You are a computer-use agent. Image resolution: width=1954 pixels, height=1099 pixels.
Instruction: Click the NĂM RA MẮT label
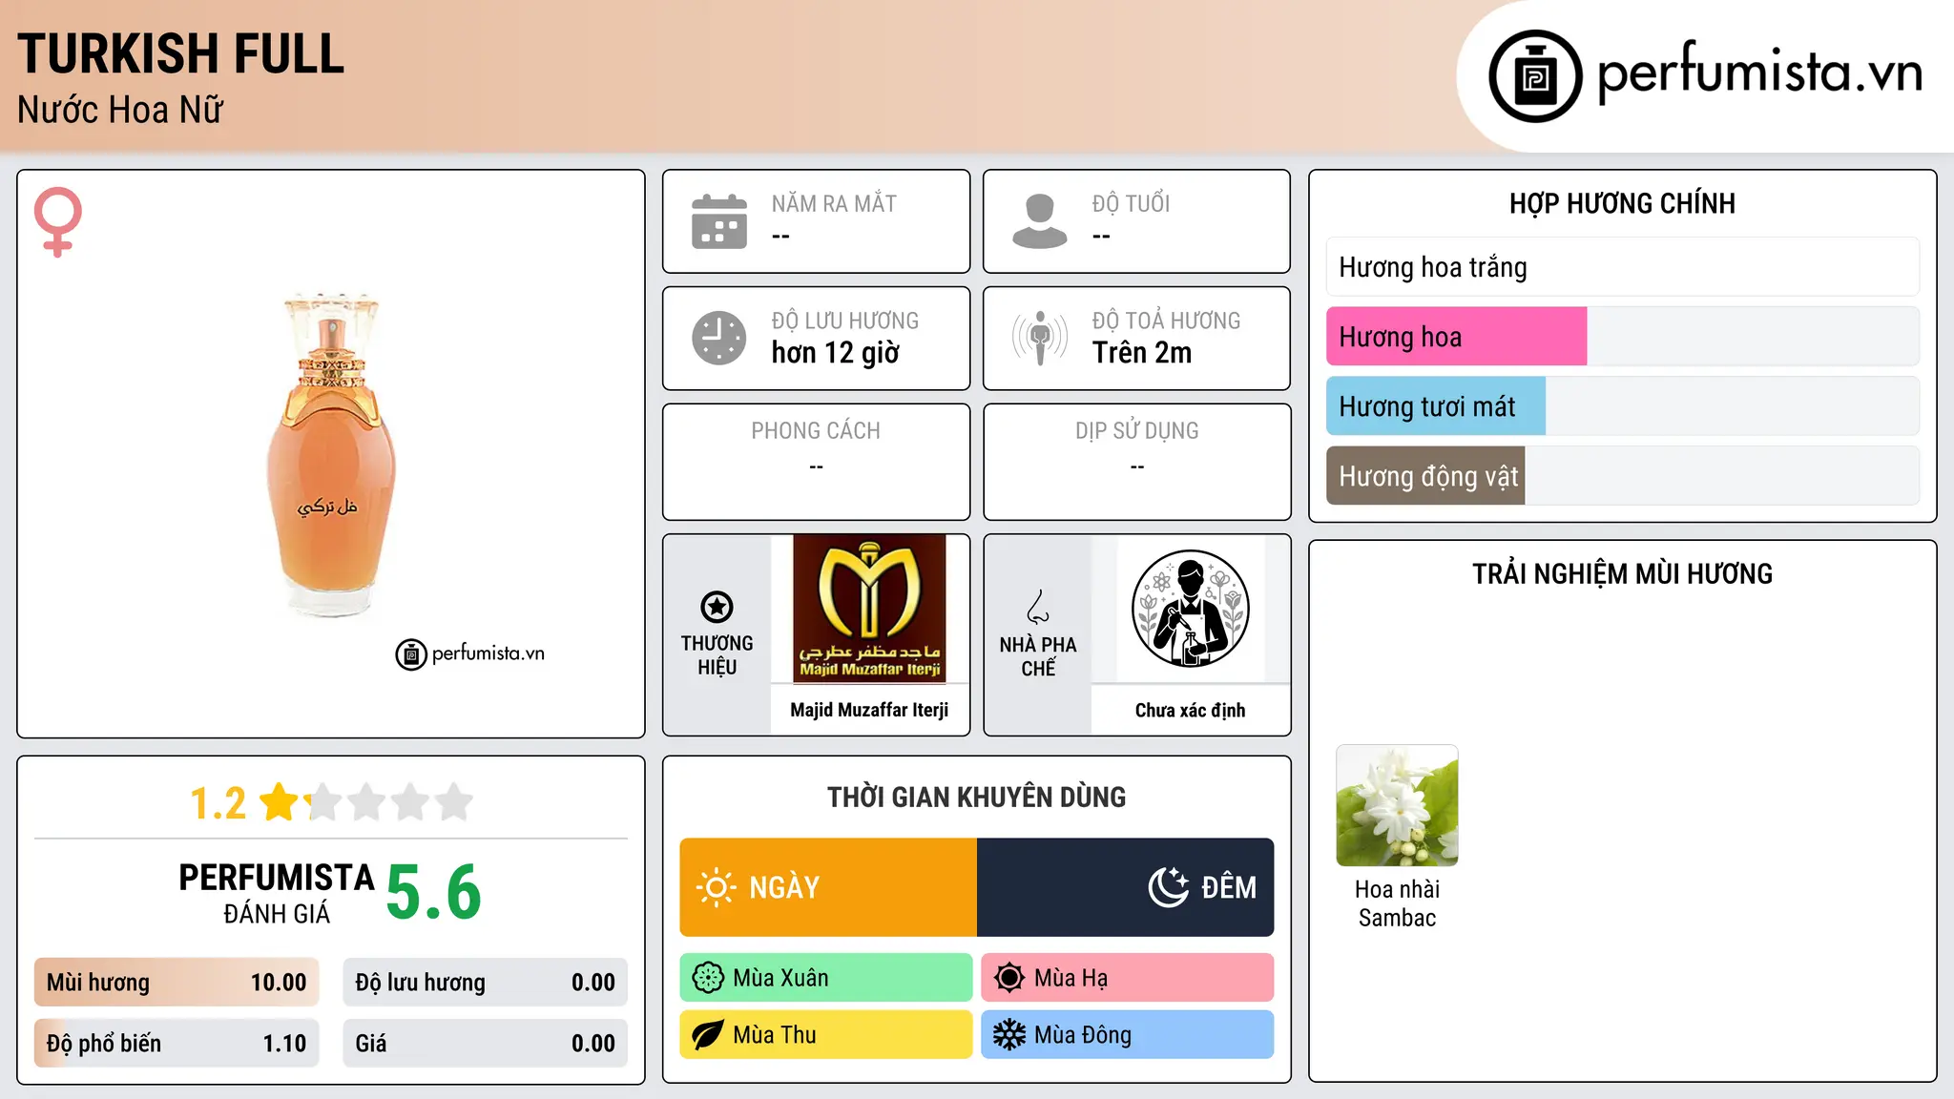click(834, 204)
